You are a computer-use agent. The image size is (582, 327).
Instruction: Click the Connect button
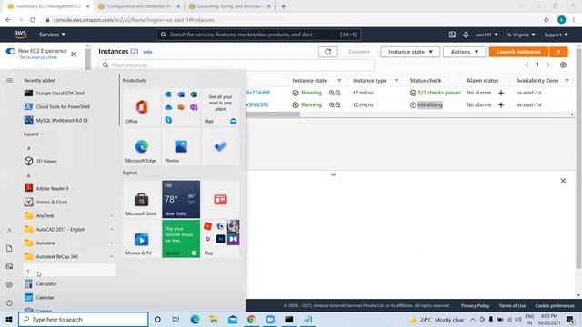pyautogui.click(x=359, y=52)
